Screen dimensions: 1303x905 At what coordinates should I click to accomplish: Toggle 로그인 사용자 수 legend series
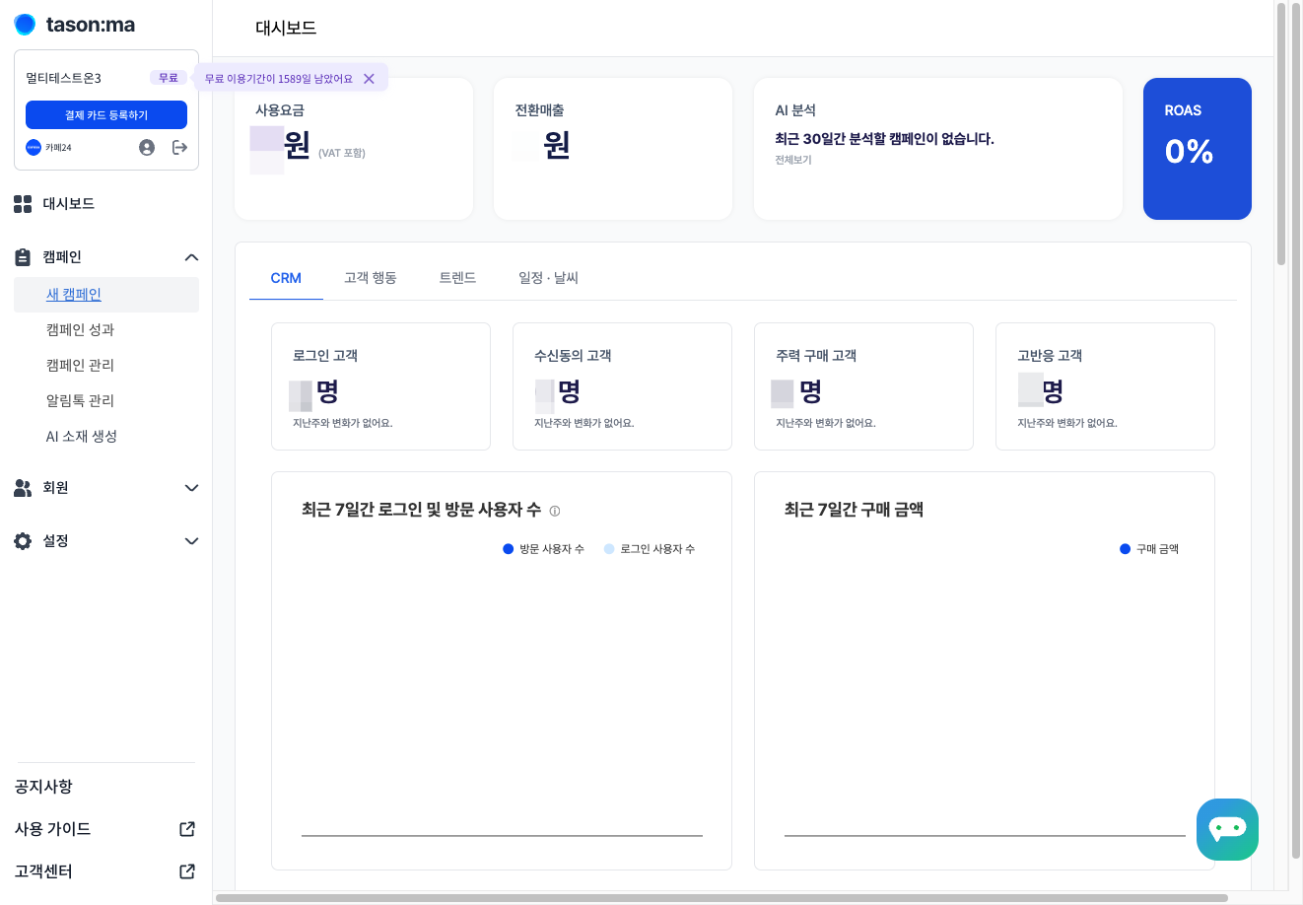point(650,549)
